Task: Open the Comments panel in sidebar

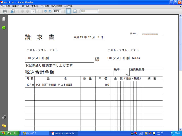Action: pyautogui.click(x=4, y=126)
